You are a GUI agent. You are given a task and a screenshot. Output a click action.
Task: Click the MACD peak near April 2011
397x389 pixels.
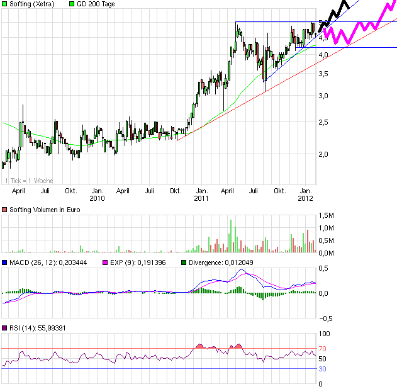point(242,269)
